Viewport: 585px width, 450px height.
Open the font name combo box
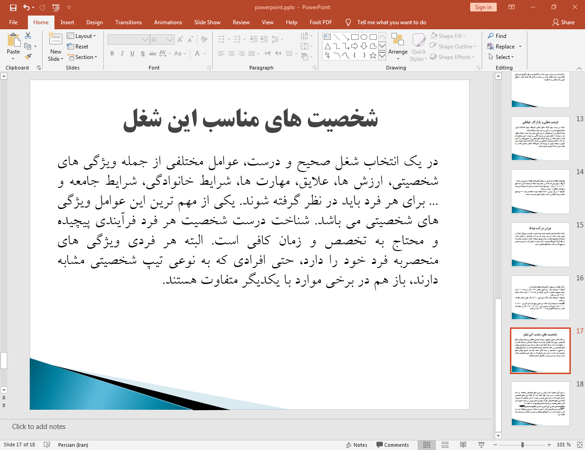point(129,40)
